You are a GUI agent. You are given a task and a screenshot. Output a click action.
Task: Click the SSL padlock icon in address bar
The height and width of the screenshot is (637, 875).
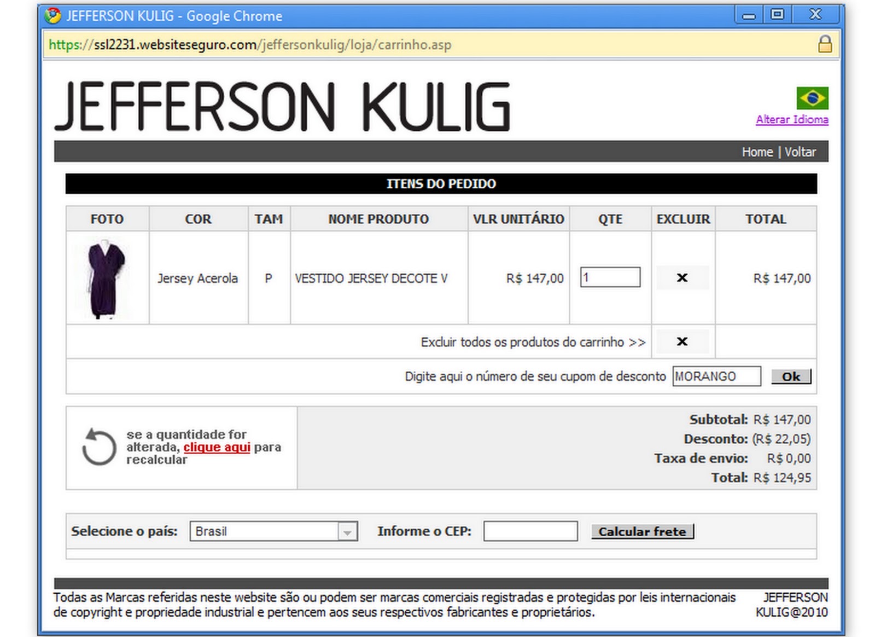click(x=825, y=44)
